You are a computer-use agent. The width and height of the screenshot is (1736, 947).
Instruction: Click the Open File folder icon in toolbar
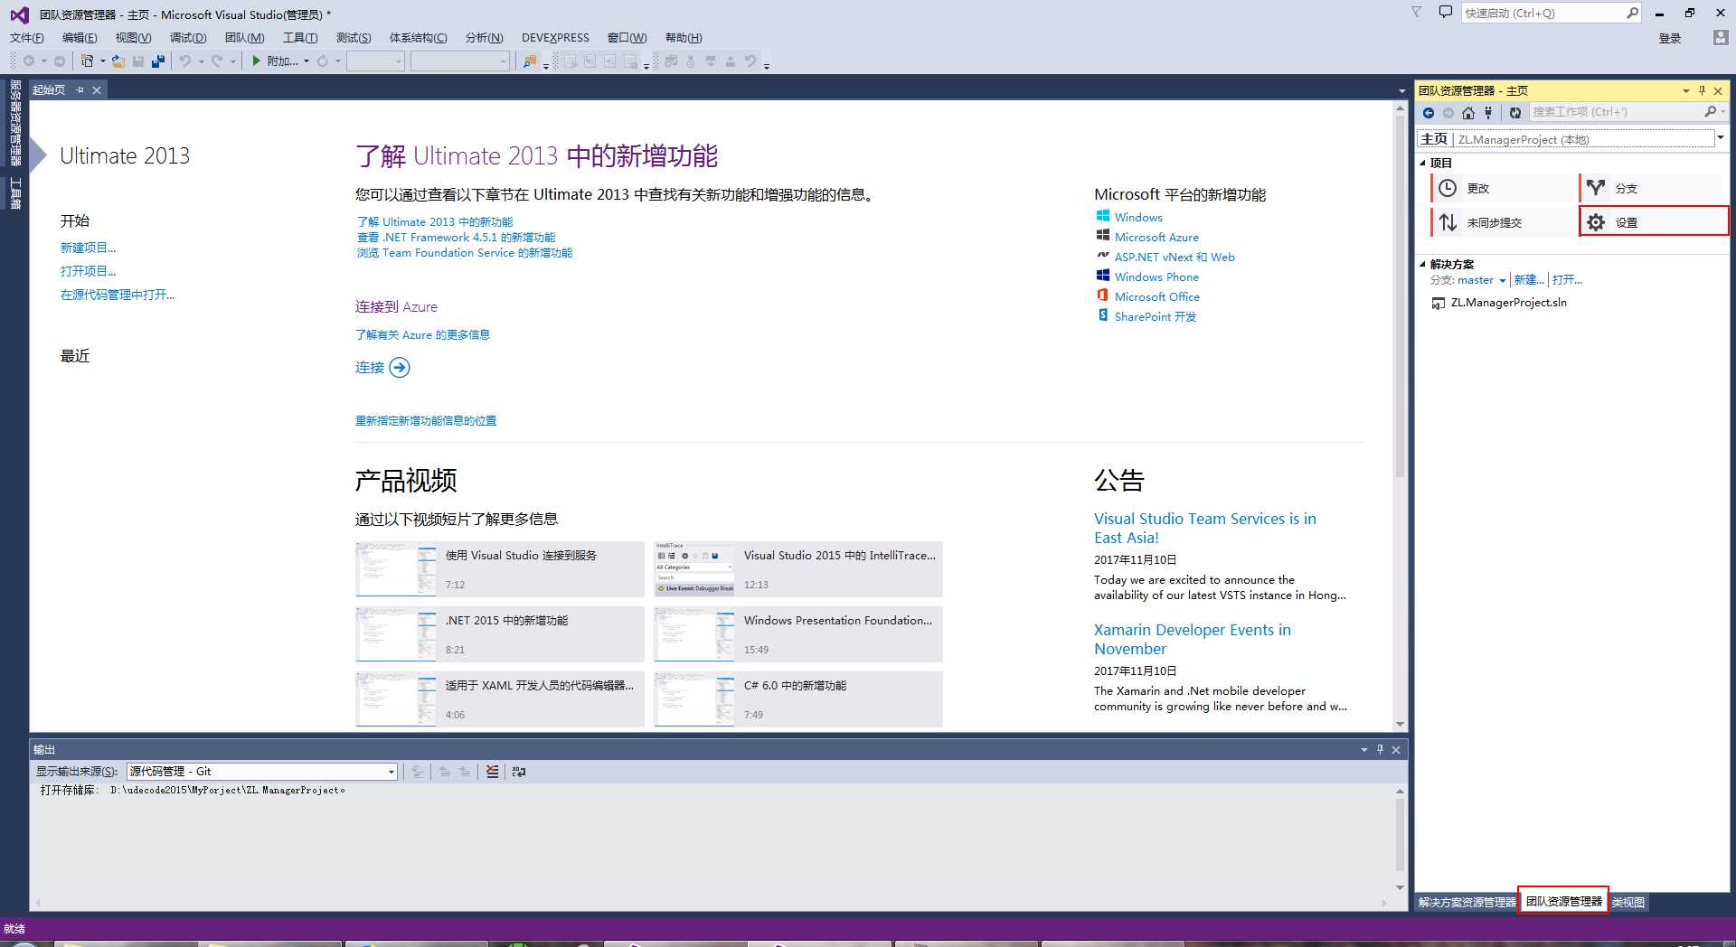(x=118, y=61)
